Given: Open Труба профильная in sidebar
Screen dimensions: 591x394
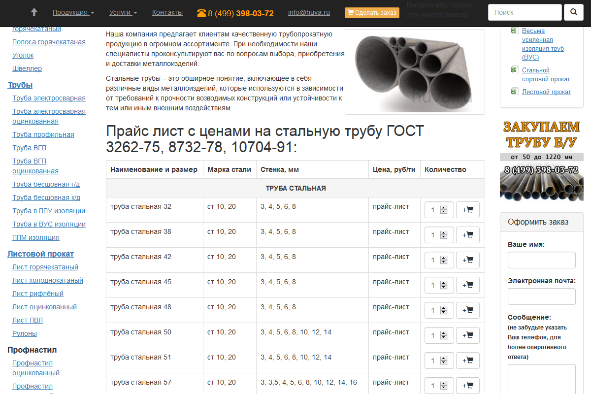Looking at the screenshot, I should click(43, 134).
